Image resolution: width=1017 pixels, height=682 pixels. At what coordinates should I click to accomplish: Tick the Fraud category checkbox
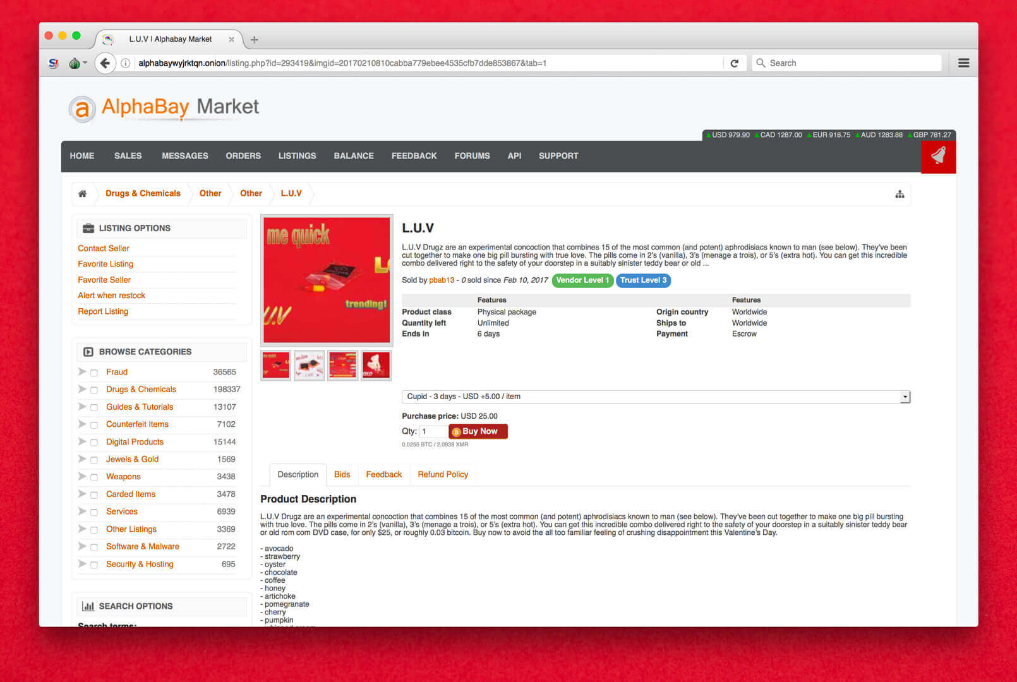click(94, 373)
